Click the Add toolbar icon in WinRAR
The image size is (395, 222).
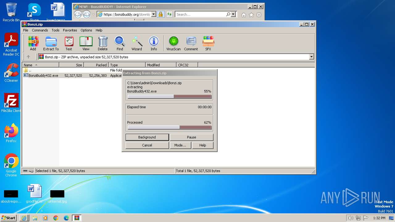pyautogui.click(x=33, y=43)
